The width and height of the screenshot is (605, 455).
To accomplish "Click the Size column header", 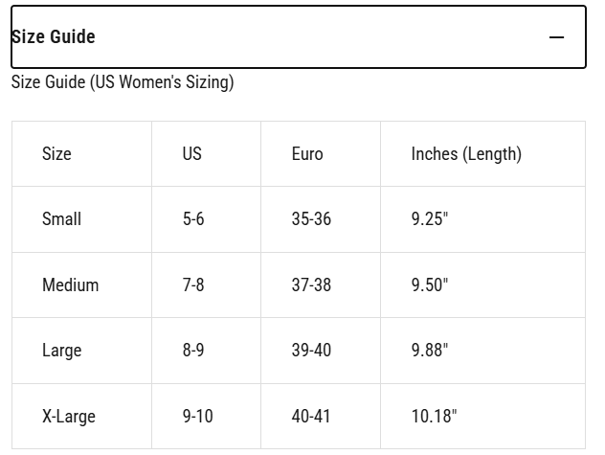I will (x=56, y=153).
